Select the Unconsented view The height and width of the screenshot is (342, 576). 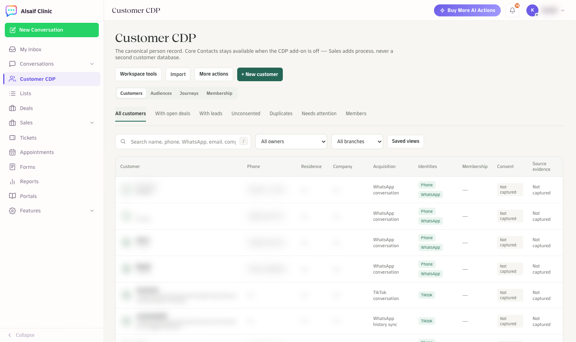[246, 114]
